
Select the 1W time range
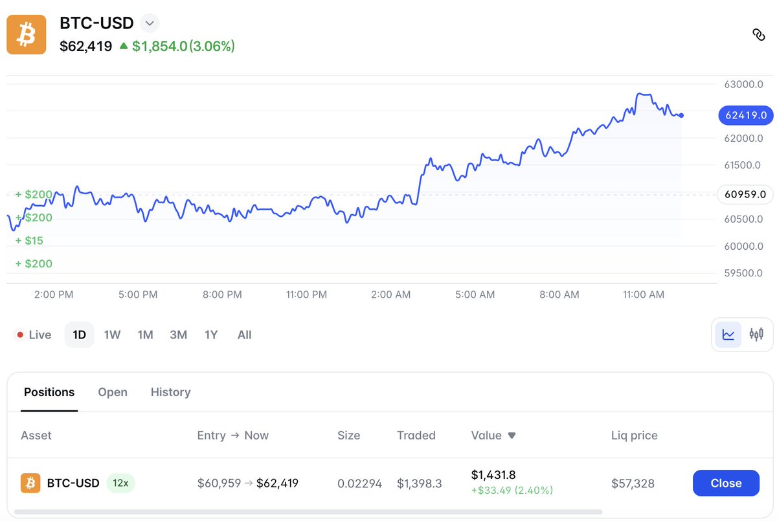(113, 335)
